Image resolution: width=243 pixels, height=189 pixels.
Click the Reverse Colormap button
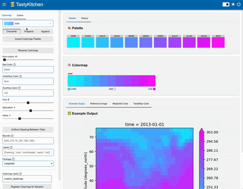tap(28, 50)
